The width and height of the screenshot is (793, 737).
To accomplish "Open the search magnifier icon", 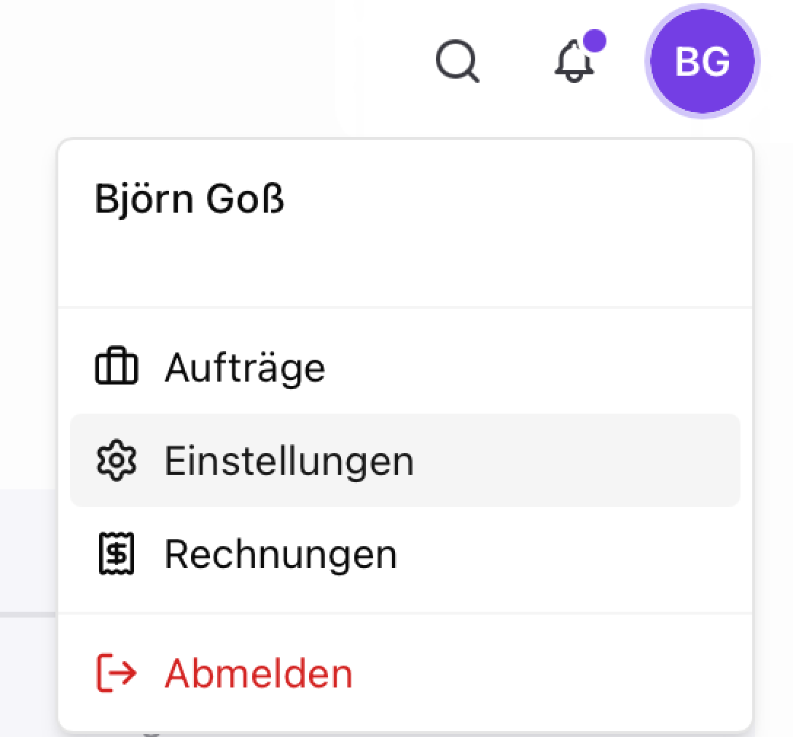I will pos(457,60).
